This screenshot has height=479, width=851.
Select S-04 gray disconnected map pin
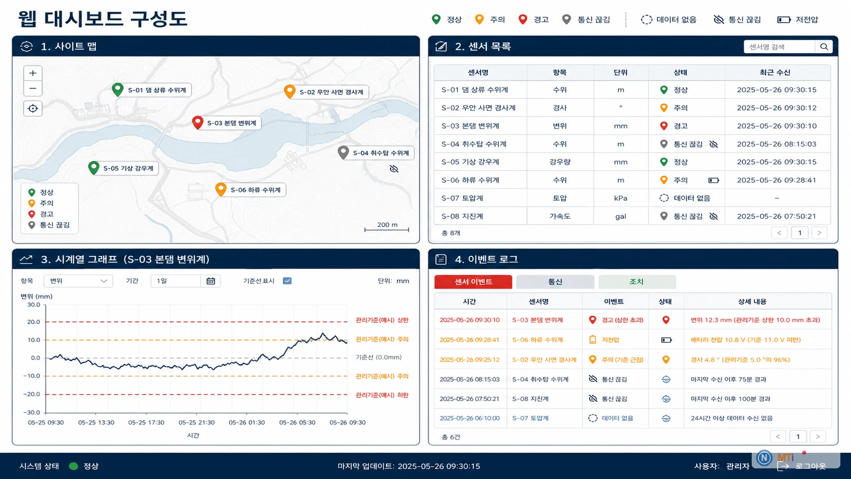click(343, 153)
